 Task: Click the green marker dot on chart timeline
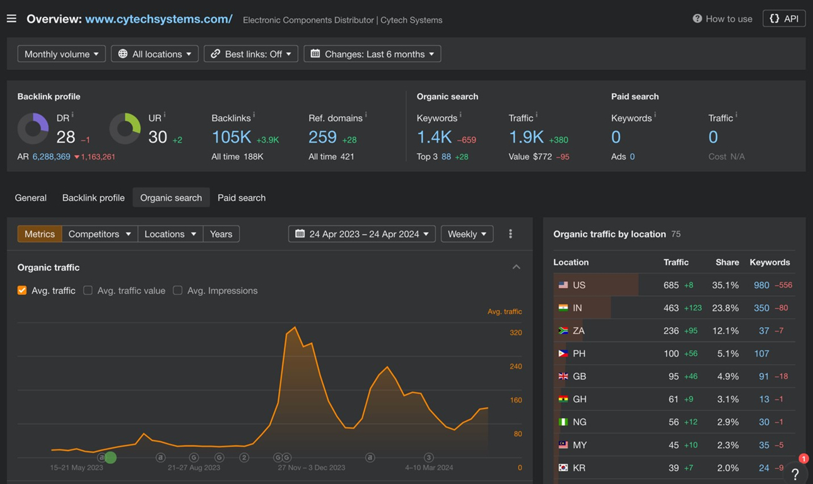pyautogui.click(x=110, y=458)
